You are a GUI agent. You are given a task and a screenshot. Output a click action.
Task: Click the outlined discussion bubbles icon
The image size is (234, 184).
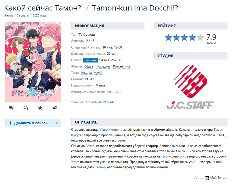point(26,107)
